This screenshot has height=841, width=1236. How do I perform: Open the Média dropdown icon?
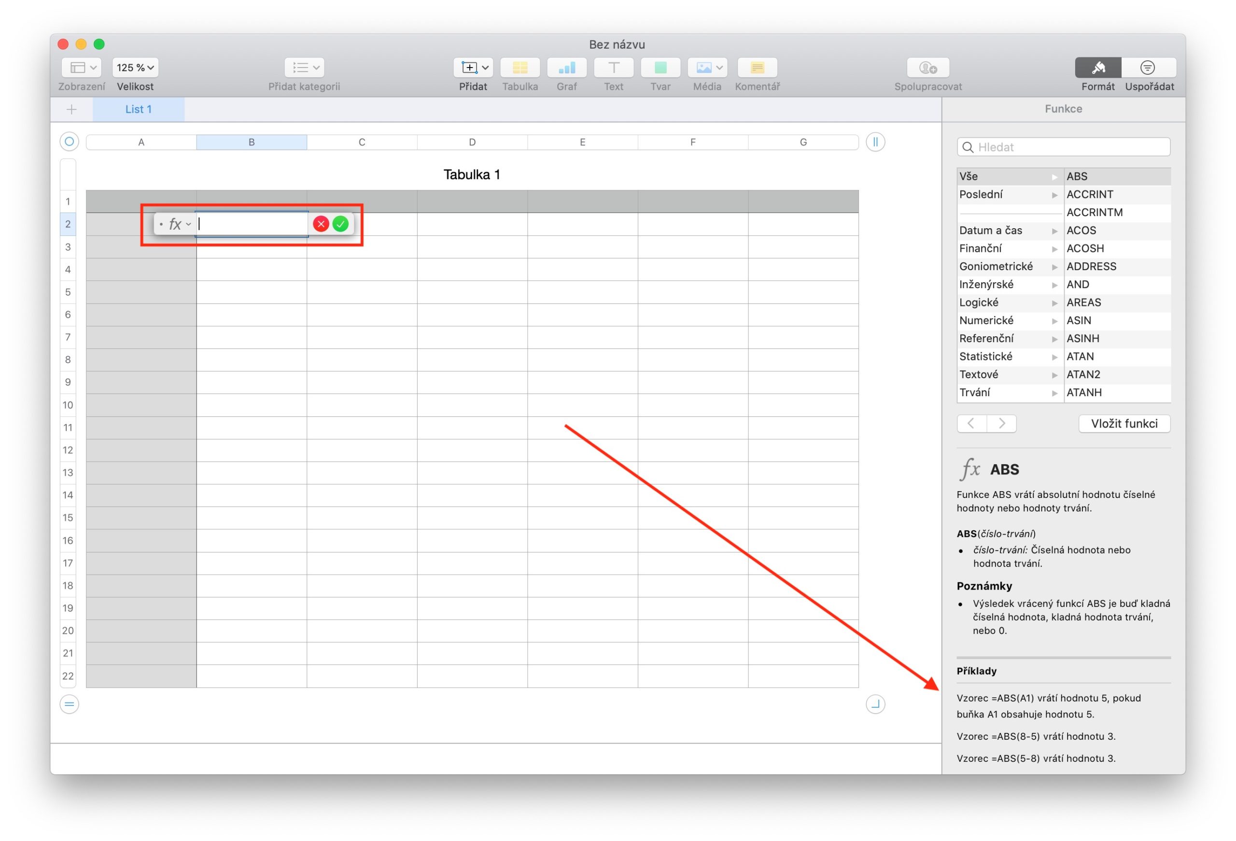tap(707, 68)
